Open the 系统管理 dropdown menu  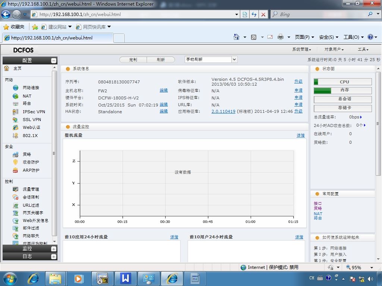click(x=301, y=50)
